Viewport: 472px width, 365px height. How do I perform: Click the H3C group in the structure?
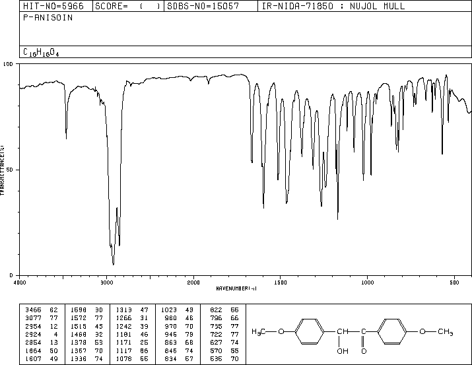258,331
